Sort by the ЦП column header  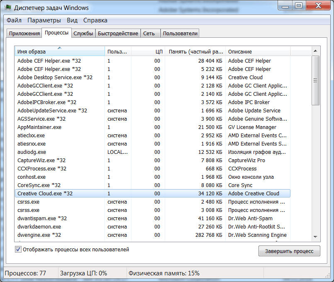[x=148, y=51]
